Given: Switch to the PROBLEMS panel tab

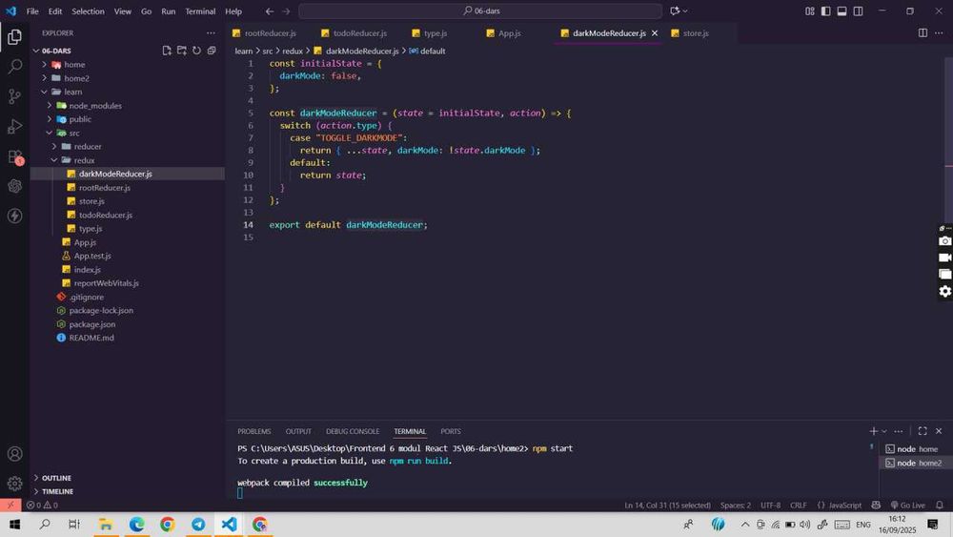Looking at the screenshot, I should pos(254,431).
